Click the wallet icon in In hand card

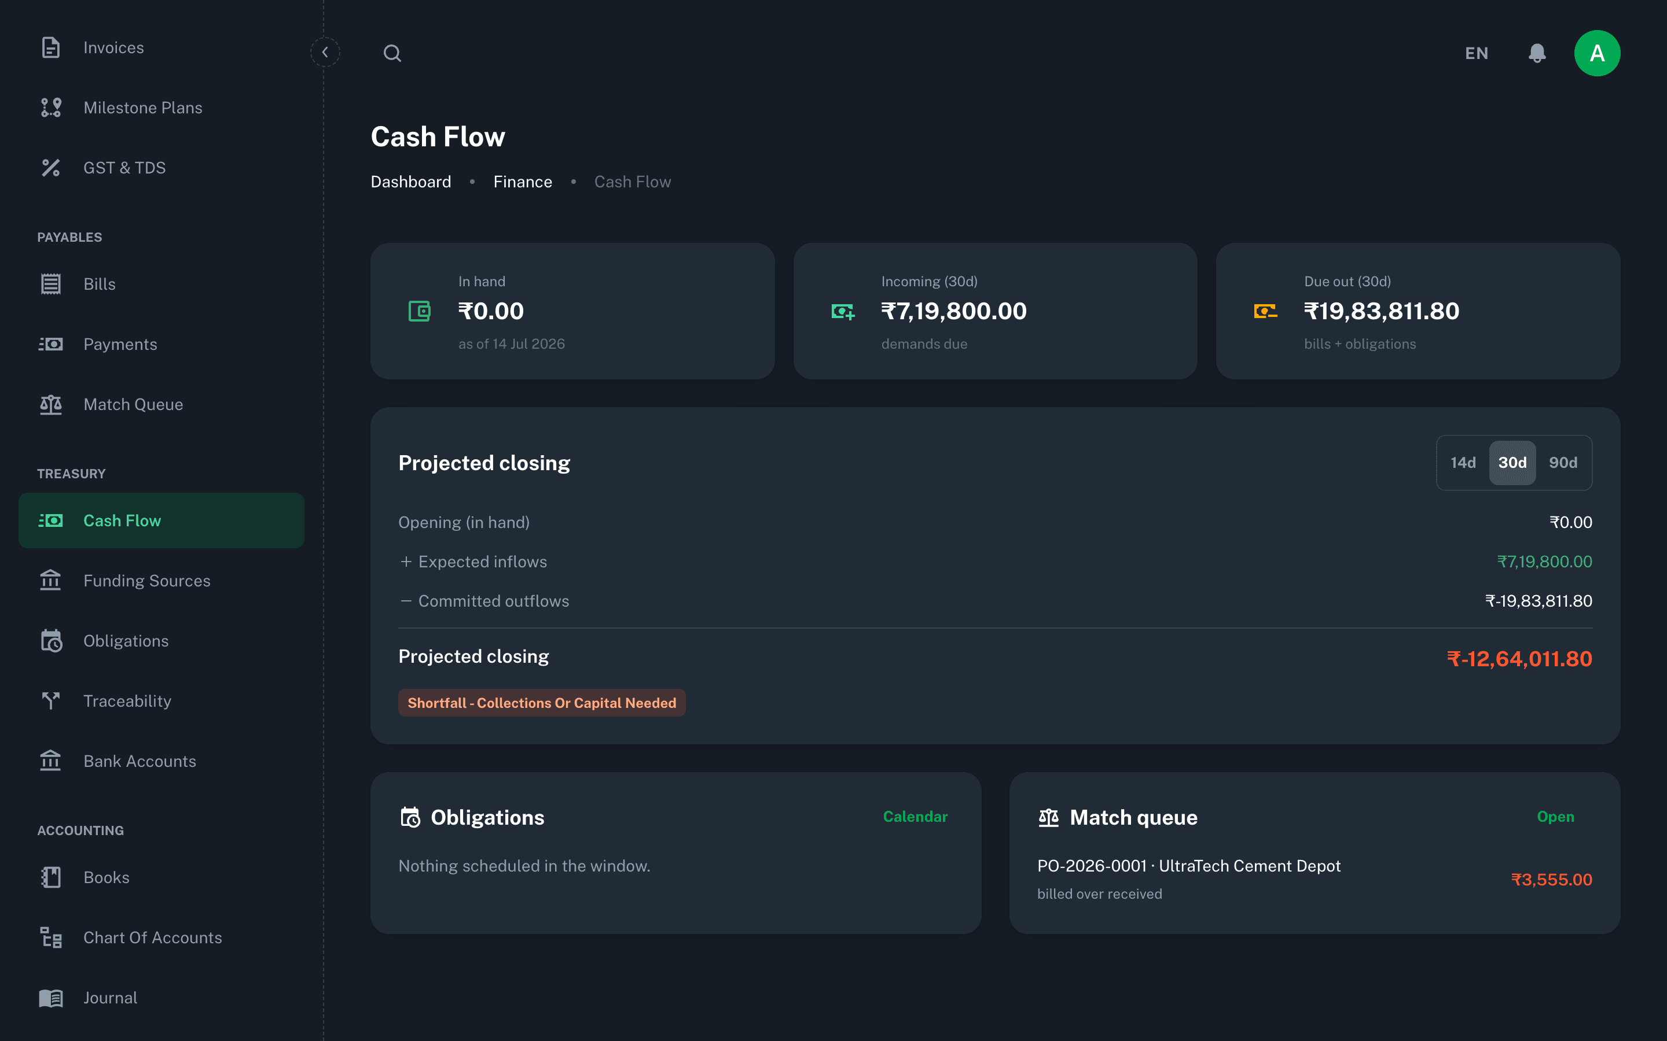pos(420,311)
